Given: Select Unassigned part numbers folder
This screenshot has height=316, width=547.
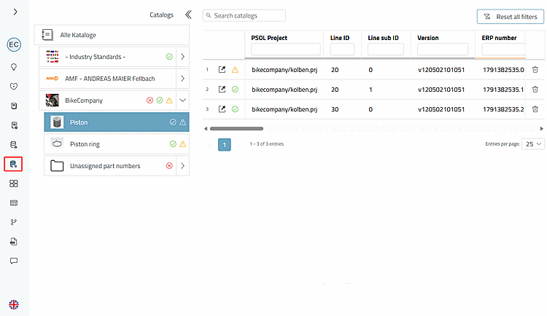Looking at the screenshot, I should tap(110, 166).
